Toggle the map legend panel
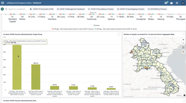The height and width of the screenshot is (103, 186). (183, 52)
